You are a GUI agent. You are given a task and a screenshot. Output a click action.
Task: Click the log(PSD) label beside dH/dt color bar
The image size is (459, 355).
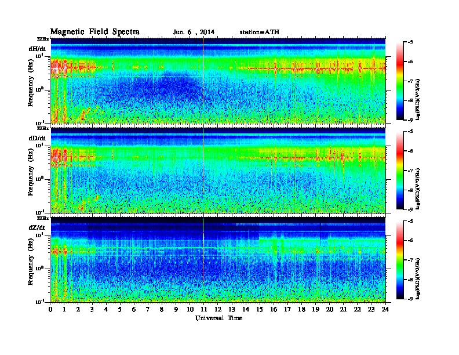418,99
